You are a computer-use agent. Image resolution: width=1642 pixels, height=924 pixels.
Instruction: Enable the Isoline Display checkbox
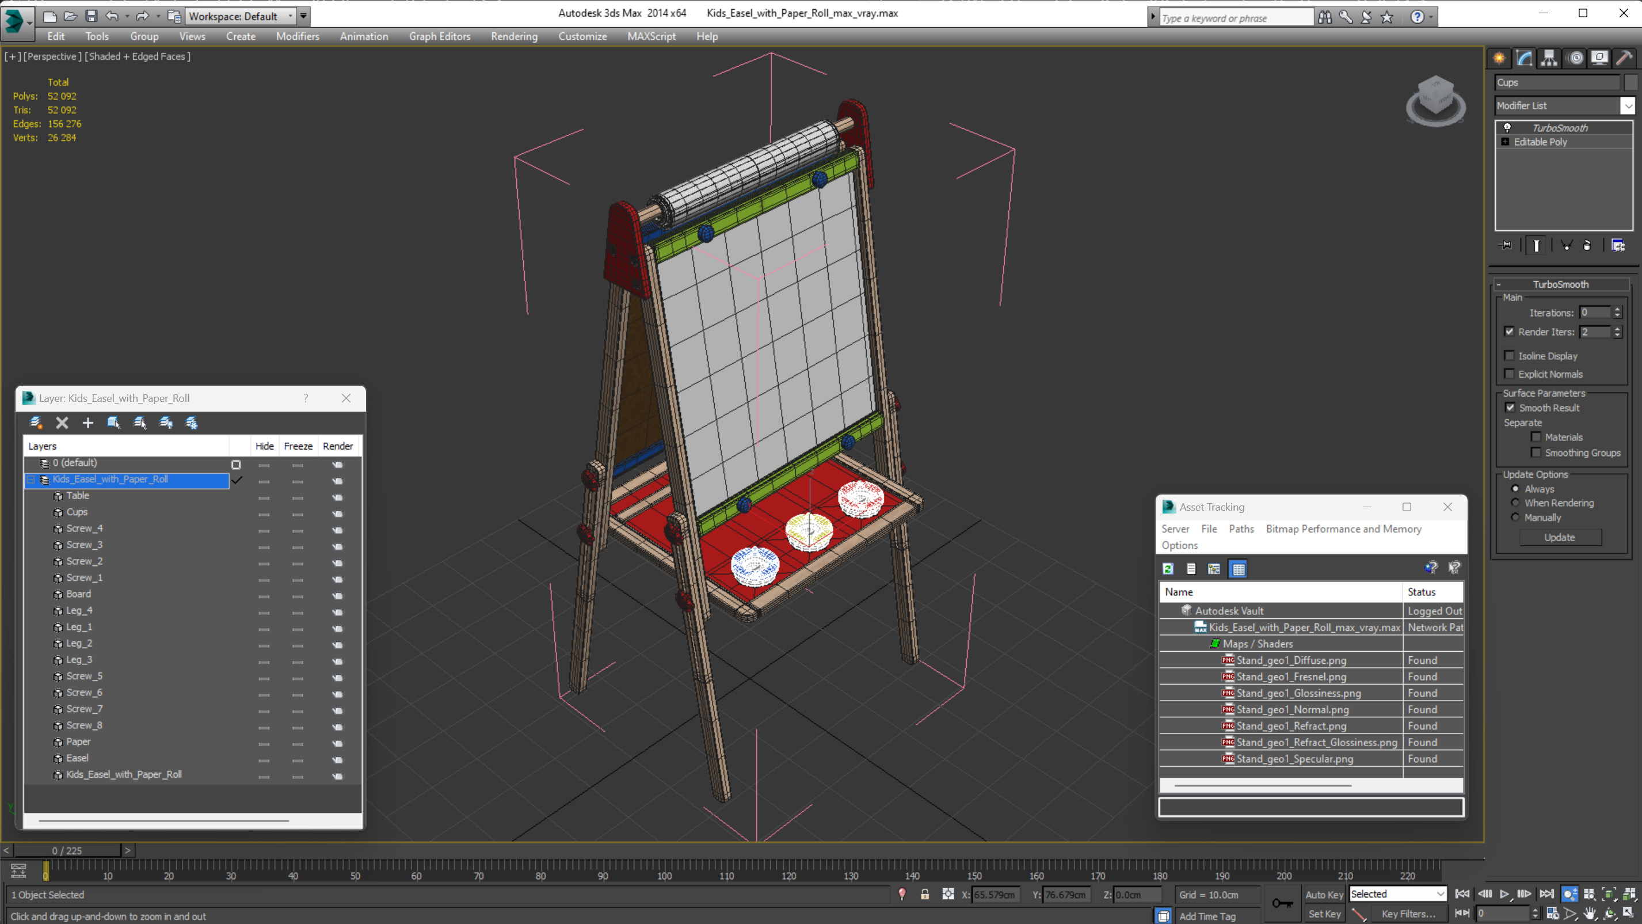(x=1509, y=356)
